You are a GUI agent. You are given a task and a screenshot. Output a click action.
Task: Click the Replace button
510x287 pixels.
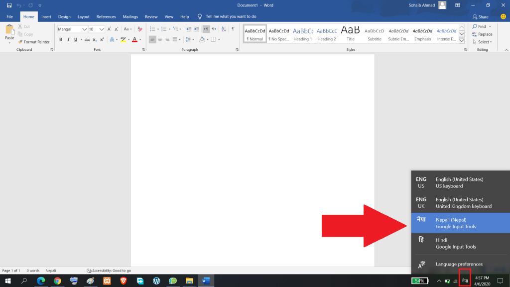(482, 34)
